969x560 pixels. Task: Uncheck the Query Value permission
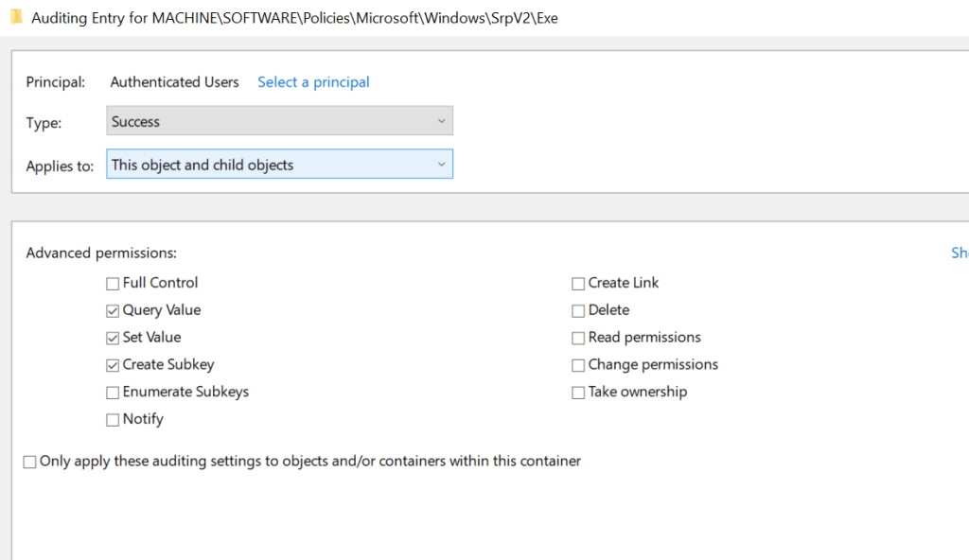tap(114, 310)
